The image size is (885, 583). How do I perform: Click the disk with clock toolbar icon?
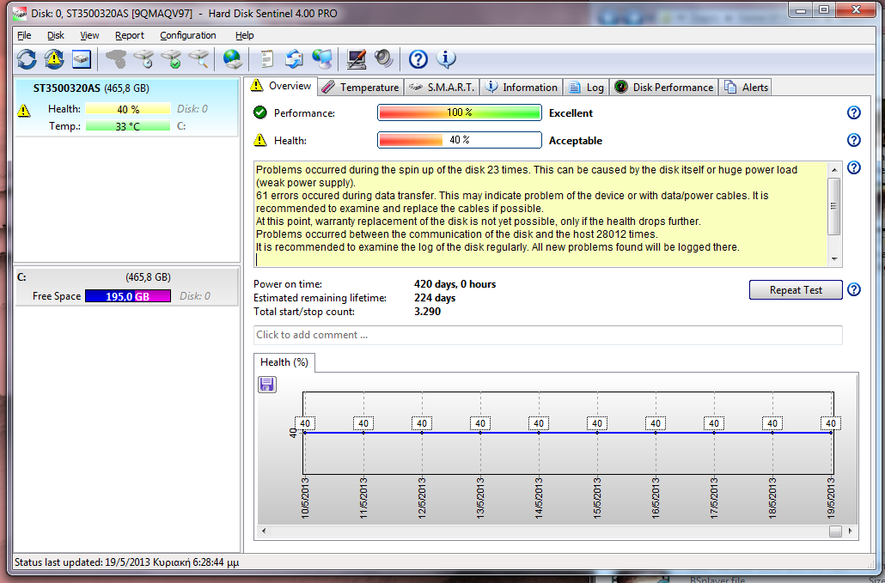(144, 58)
